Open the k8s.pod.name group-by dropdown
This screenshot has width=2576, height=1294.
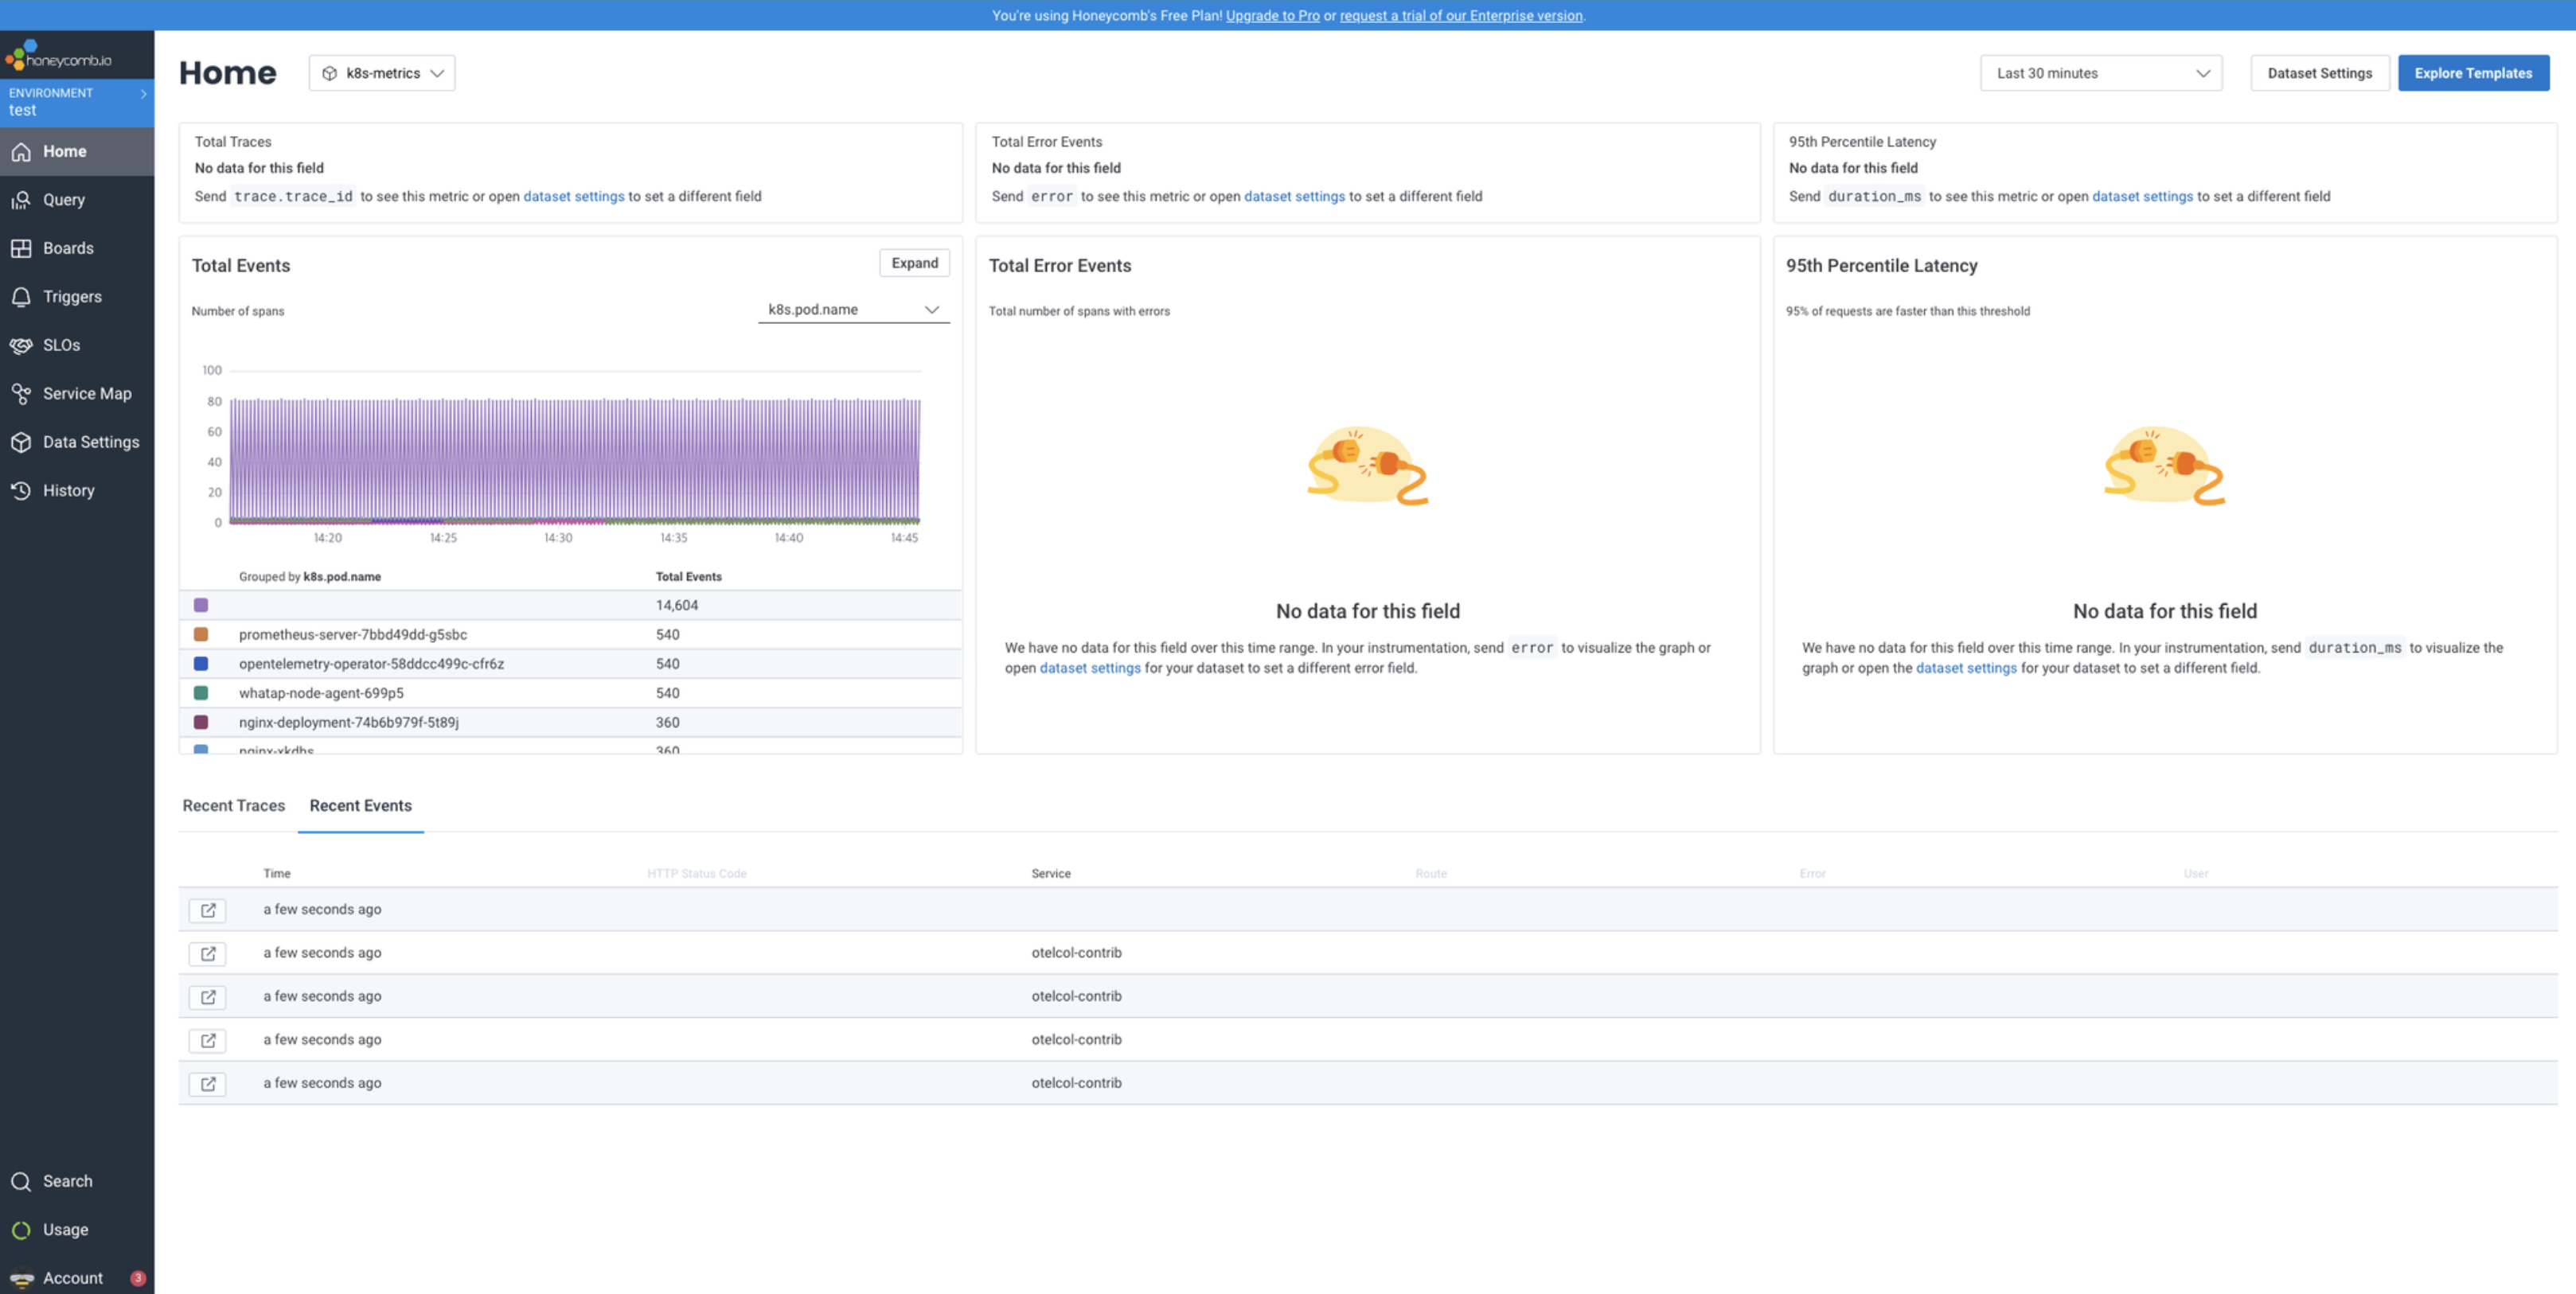coord(853,310)
